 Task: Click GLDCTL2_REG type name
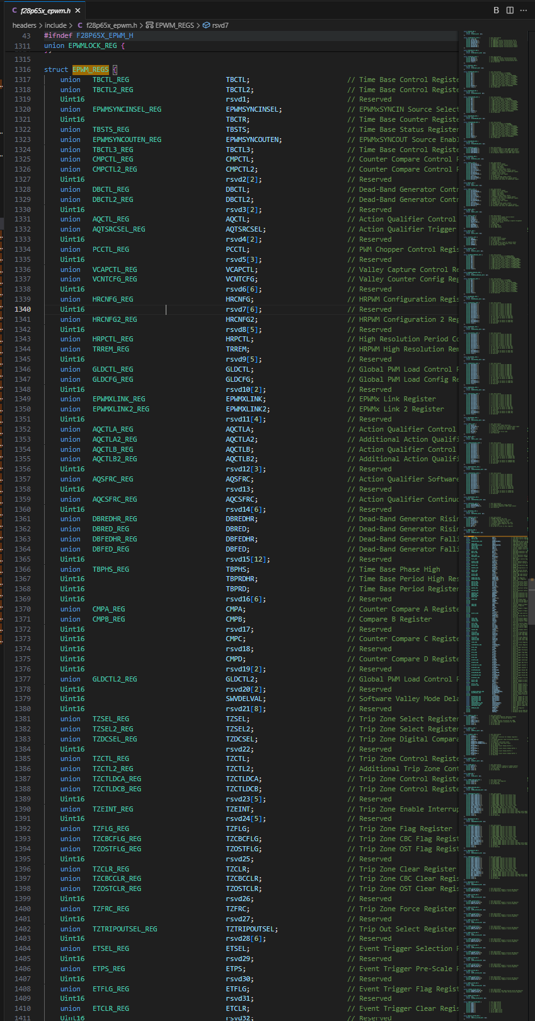coord(115,679)
